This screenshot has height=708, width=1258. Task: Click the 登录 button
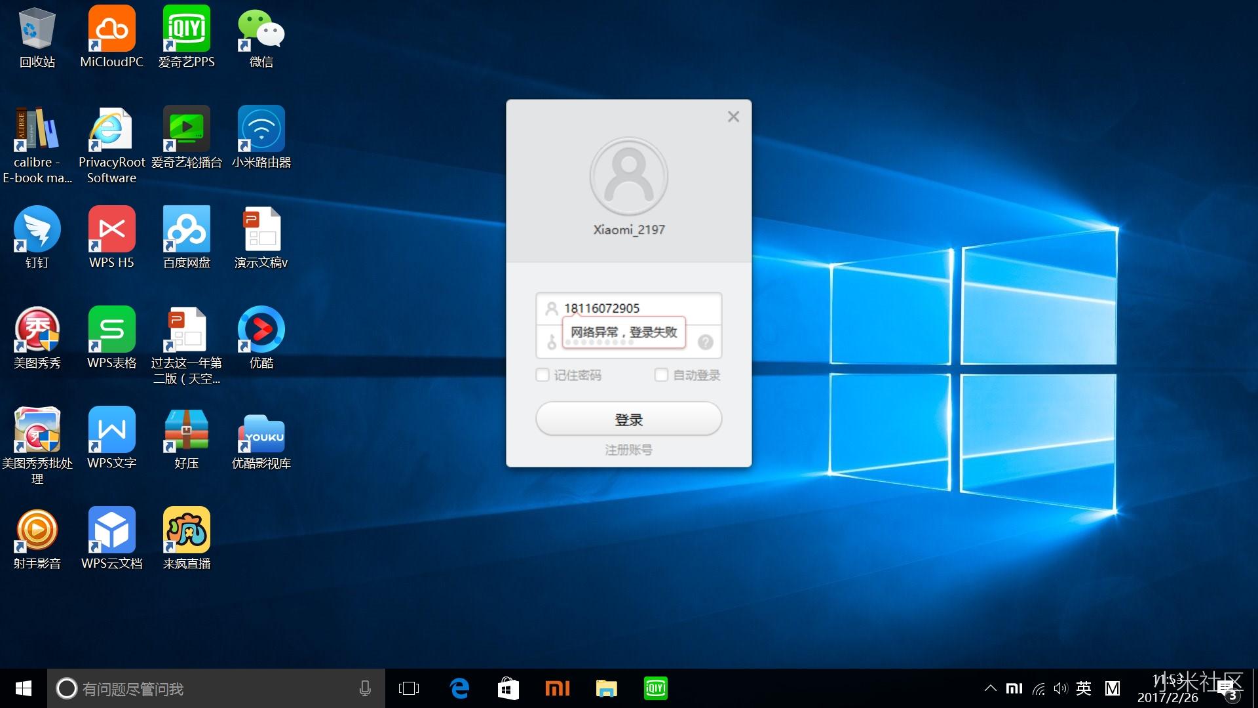pyautogui.click(x=628, y=419)
